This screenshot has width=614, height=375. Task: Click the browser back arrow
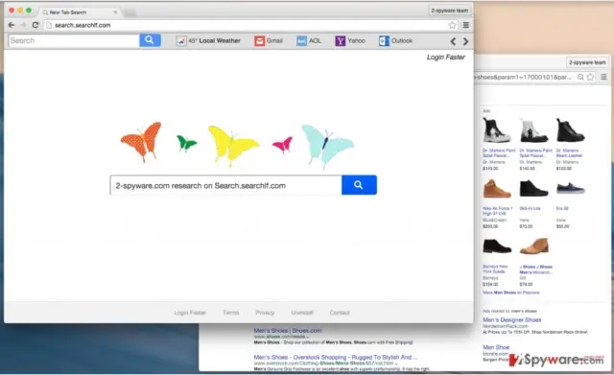coord(12,25)
